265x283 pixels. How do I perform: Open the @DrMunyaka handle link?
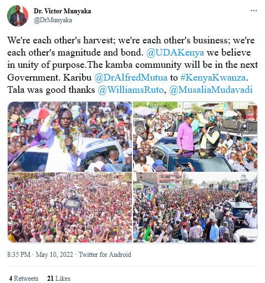(53, 20)
